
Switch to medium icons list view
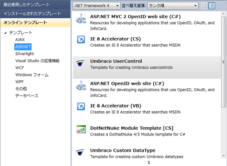(212, 6)
